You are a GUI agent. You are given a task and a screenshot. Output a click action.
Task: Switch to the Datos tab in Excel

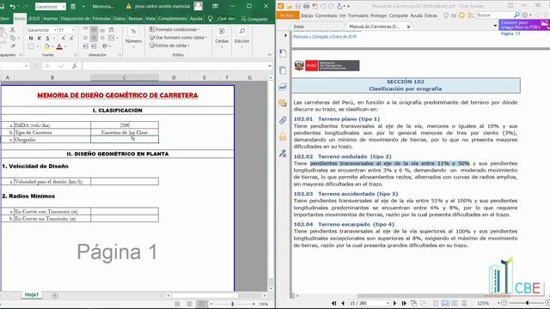click(119, 19)
